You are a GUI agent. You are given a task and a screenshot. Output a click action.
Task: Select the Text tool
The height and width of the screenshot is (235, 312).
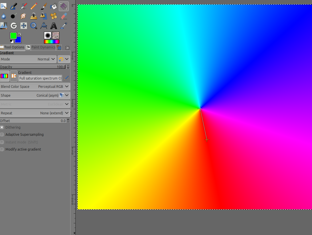pyautogui.click(x=53, y=26)
